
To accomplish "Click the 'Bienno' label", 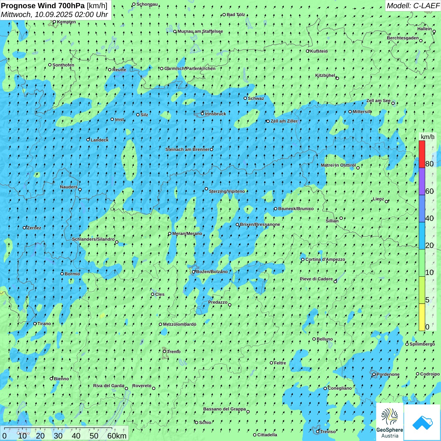I will [61, 379].
